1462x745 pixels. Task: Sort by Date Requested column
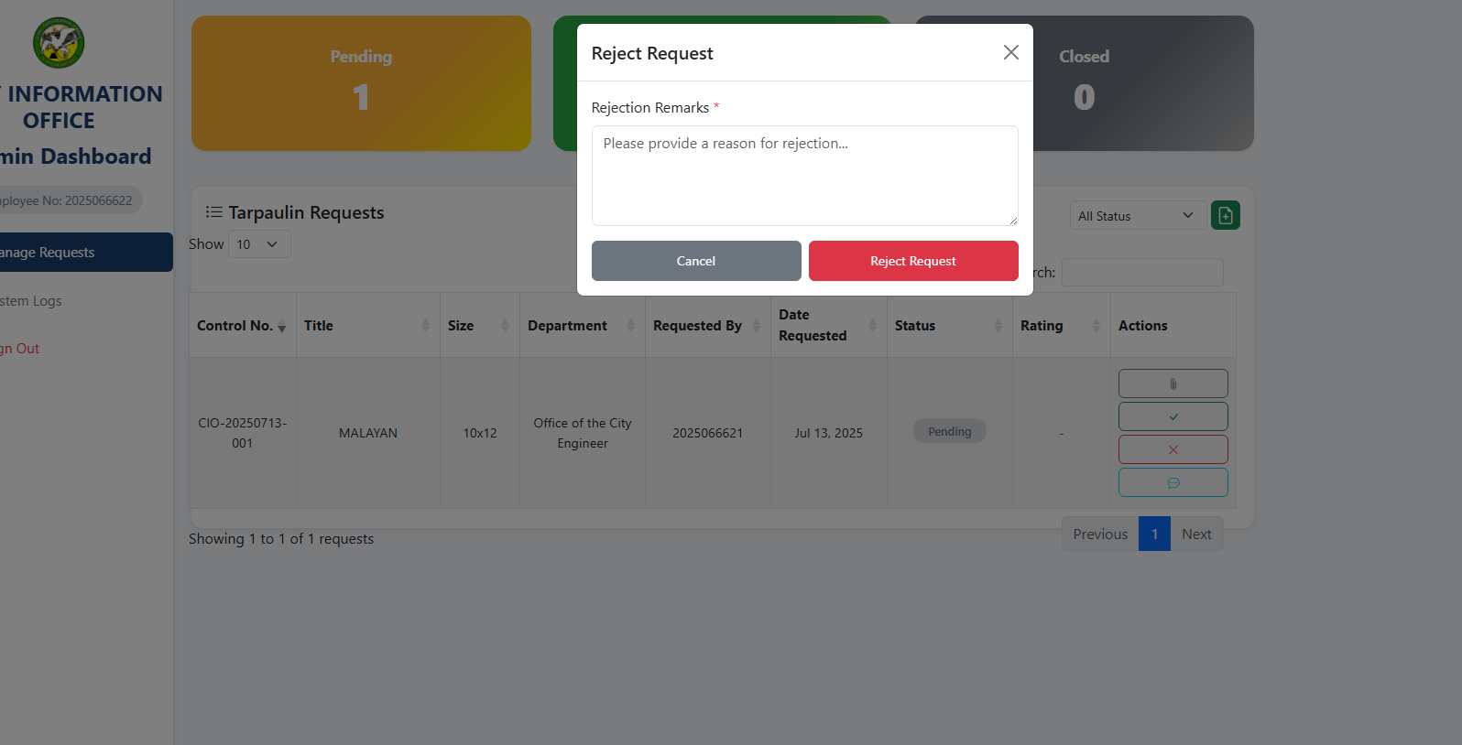(829, 326)
